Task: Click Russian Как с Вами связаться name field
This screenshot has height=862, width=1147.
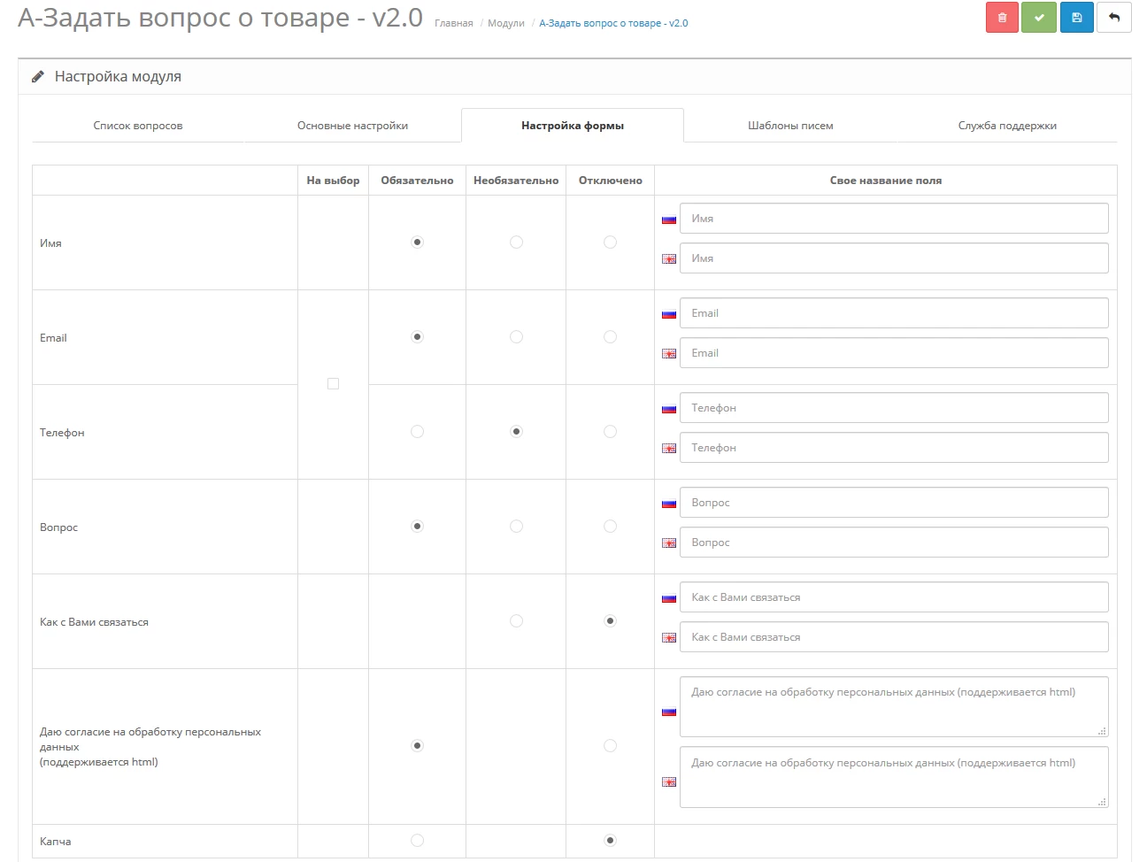Action: pyautogui.click(x=894, y=597)
